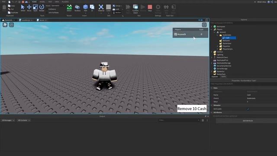Open the All Contexts dropdown in Output

(x=24, y=120)
